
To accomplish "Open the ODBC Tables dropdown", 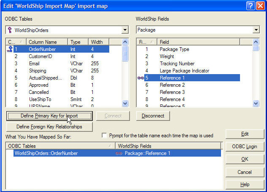I will [x=125, y=30].
